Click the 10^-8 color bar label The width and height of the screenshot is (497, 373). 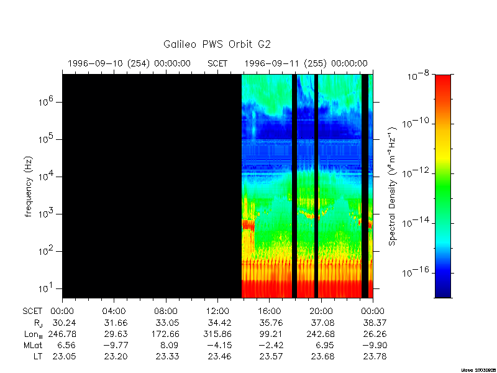click(x=417, y=76)
